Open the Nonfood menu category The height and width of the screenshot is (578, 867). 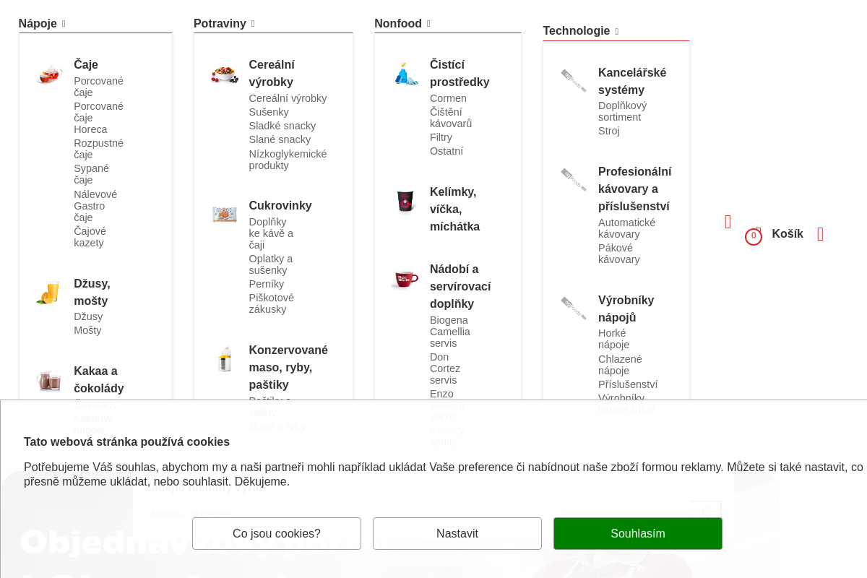398,24
